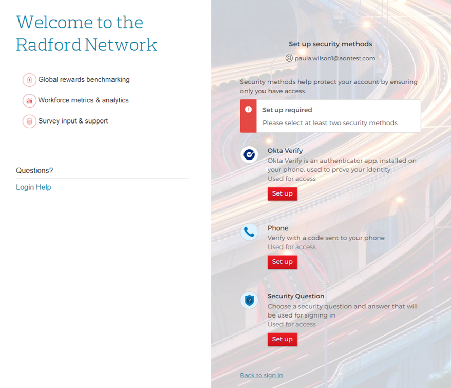
Task: Click the 'Welcome to the Radford Network' heading
Action: click(x=87, y=33)
